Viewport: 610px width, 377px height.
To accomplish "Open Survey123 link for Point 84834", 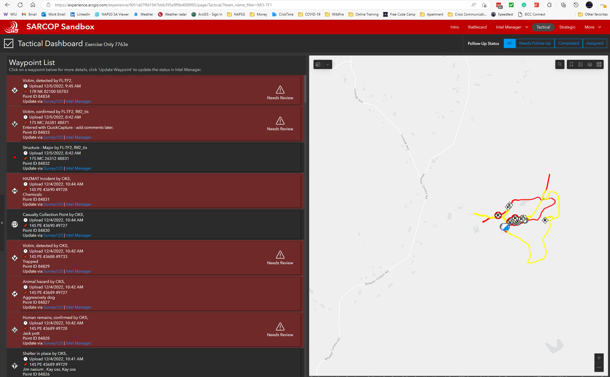I will click(x=53, y=101).
